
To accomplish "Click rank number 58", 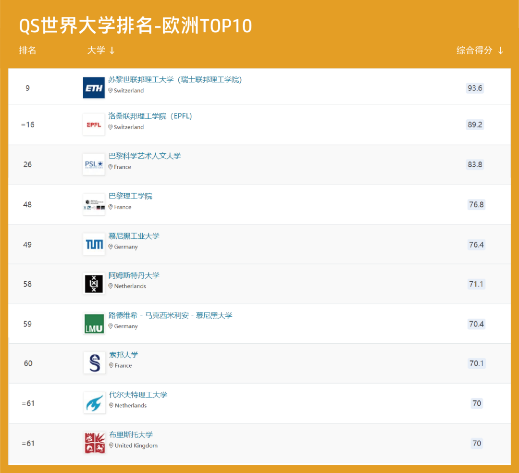I will (x=27, y=284).
